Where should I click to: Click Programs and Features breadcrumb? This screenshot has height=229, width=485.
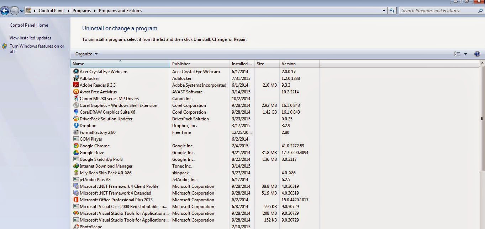pos(120,11)
